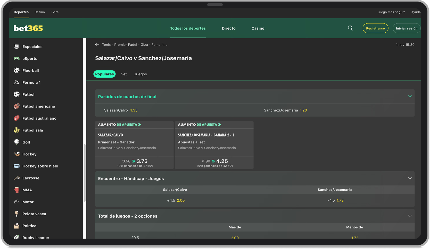Click the Fórmula 1 flag icon
Viewport: 430px width, 249px height.
pos(16,82)
